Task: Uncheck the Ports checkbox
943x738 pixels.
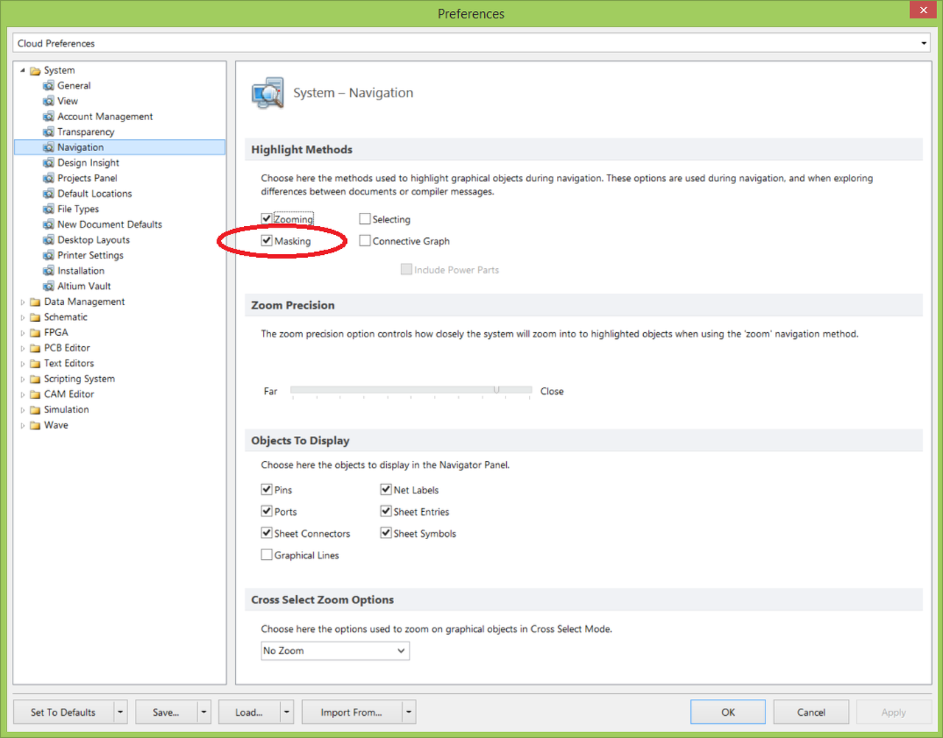Action: (267, 511)
